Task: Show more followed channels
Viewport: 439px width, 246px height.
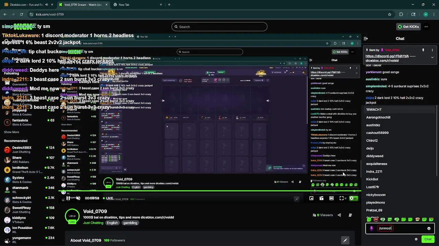Action: [x=11, y=132]
